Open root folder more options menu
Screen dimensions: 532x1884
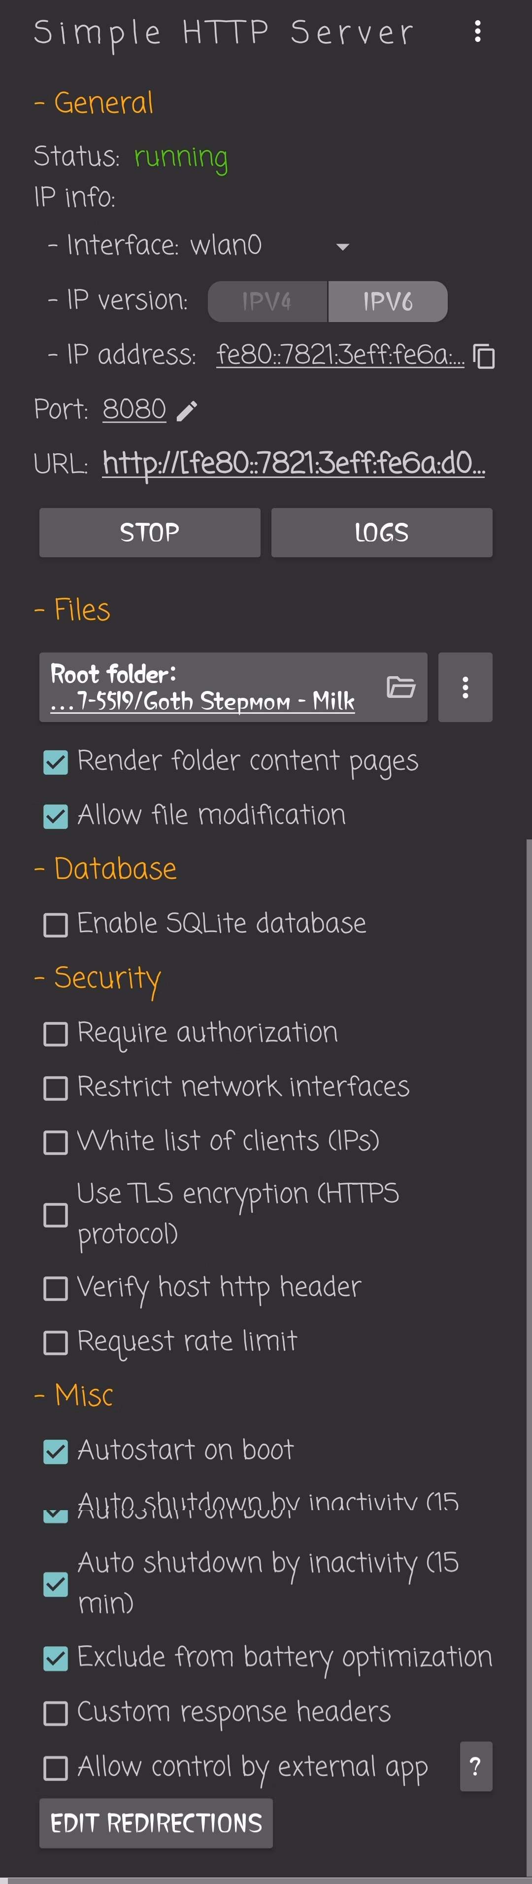click(465, 687)
